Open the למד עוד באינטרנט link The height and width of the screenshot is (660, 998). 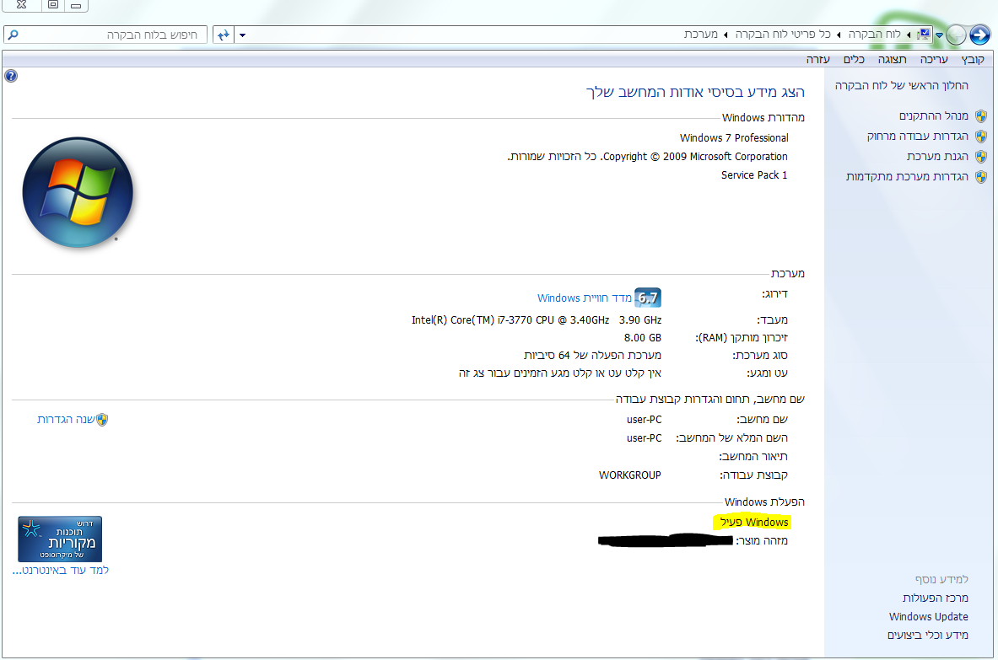(x=61, y=571)
